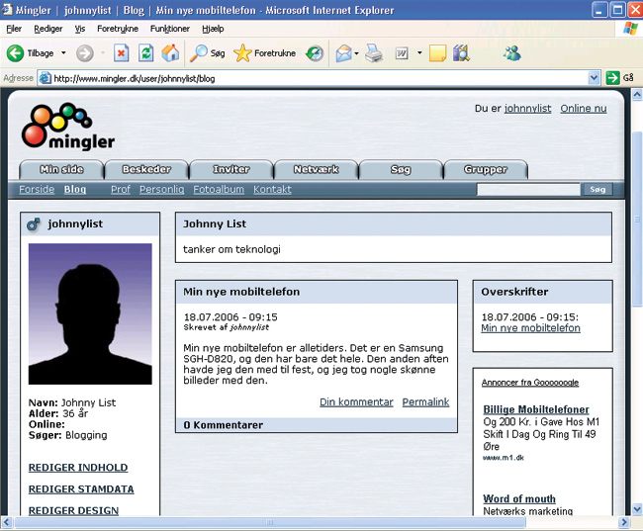This screenshot has width=643, height=531.
Task: Click the Messenger icon in toolbar
Action: 511,53
